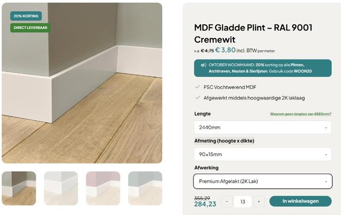Click the checkmark beside 2K laklaag feature
341x215 pixels.
(198, 98)
